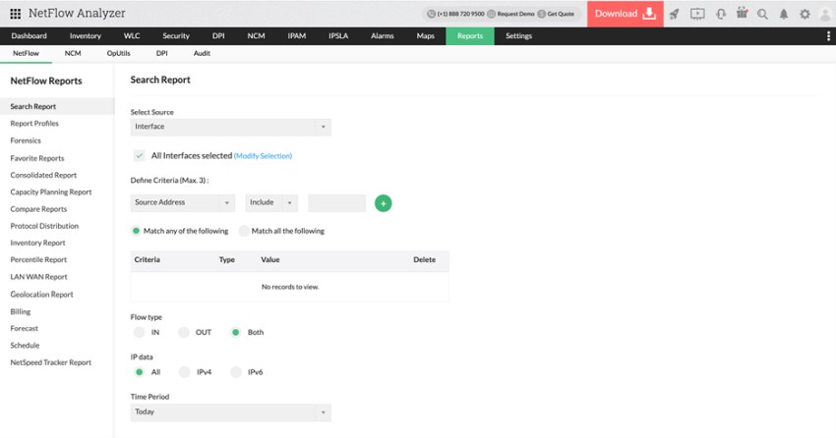This screenshot has height=438, width=836.
Task: Open Geolocation Report in sidebar
Action: 42,295
